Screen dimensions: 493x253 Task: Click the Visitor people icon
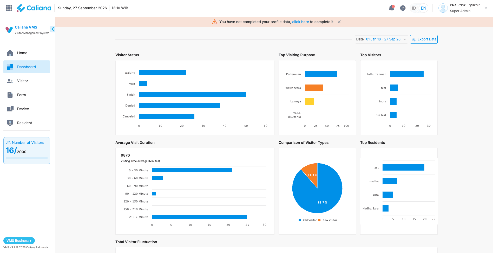click(x=10, y=81)
